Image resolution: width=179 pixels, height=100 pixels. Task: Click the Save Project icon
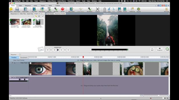17,9
